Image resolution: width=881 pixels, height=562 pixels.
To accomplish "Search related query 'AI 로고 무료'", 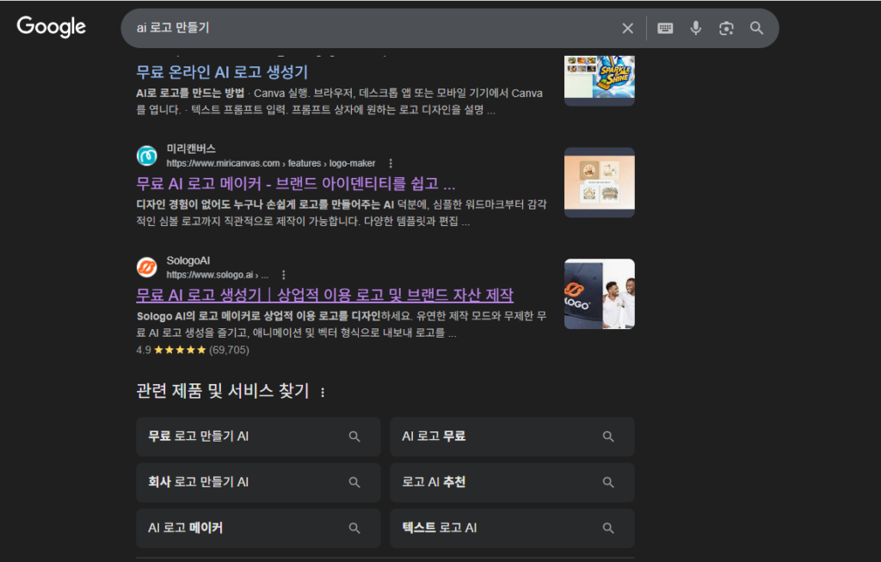I will point(513,437).
